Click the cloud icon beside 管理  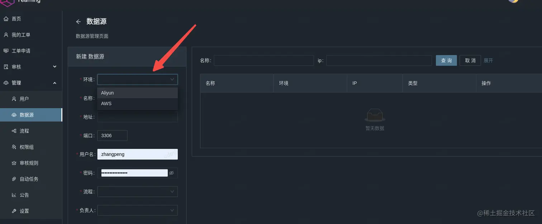[x=6, y=83]
